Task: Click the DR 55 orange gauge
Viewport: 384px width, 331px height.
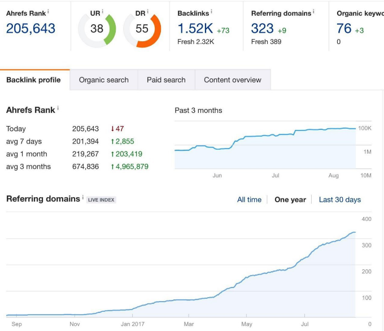Action: pos(142,29)
